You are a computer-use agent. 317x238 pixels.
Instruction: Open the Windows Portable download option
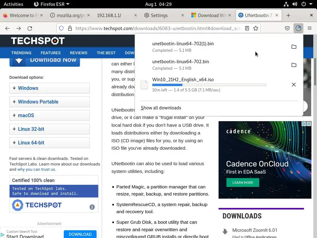coord(50,102)
